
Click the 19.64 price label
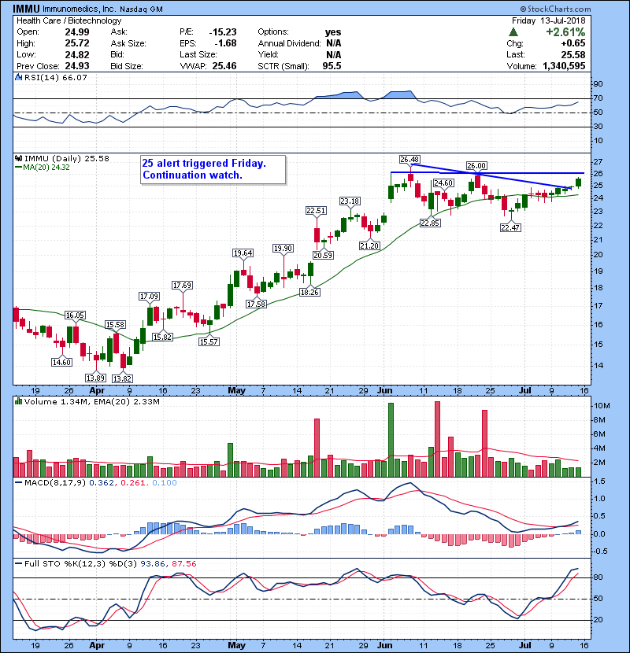[x=243, y=253]
